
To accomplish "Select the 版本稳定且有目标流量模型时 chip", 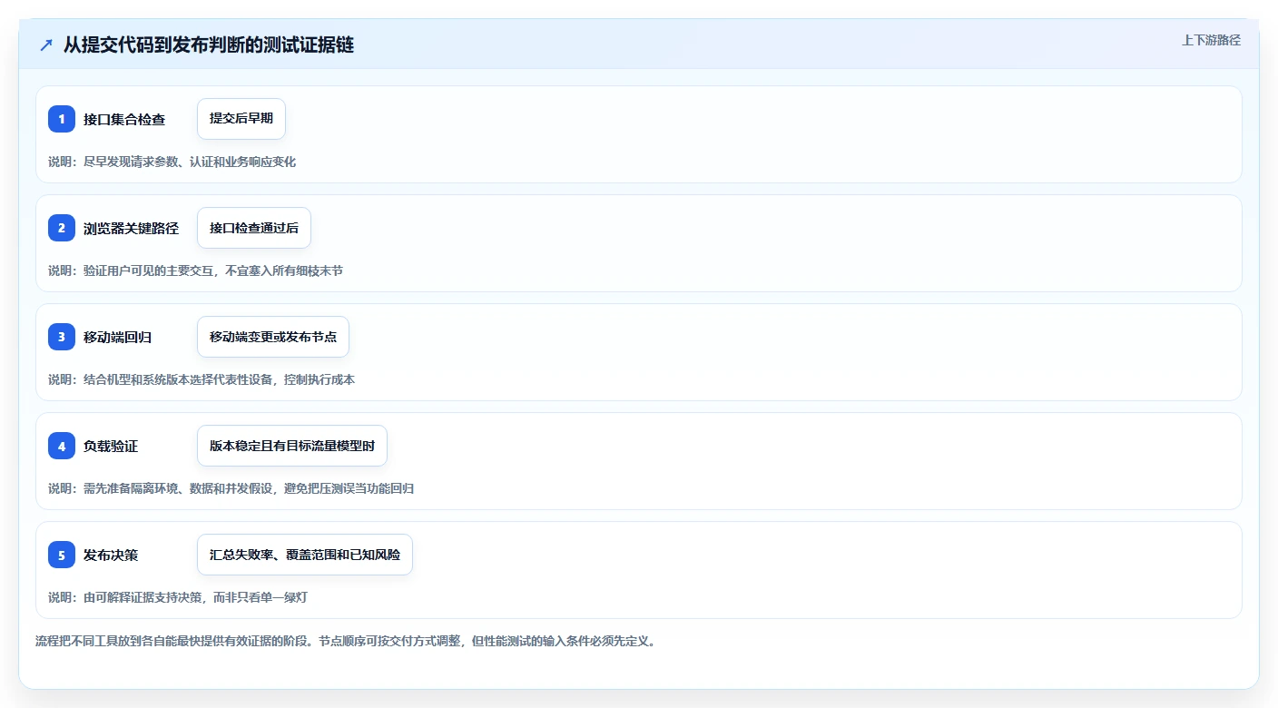I will [x=292, y=446].
